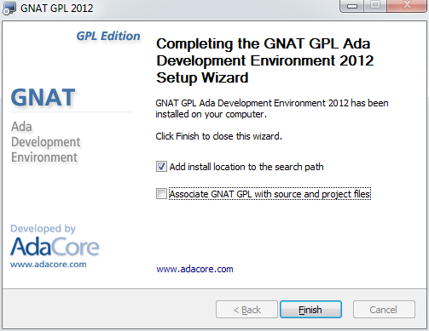Click the Completing Setup Wizard heading
This screenshot has width=429, height=331.
[x=264, y=60]
